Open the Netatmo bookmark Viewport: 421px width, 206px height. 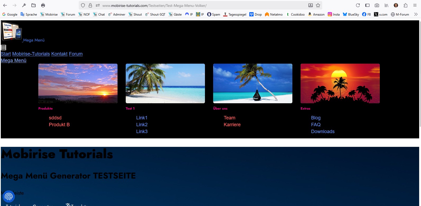click(274, 15)
